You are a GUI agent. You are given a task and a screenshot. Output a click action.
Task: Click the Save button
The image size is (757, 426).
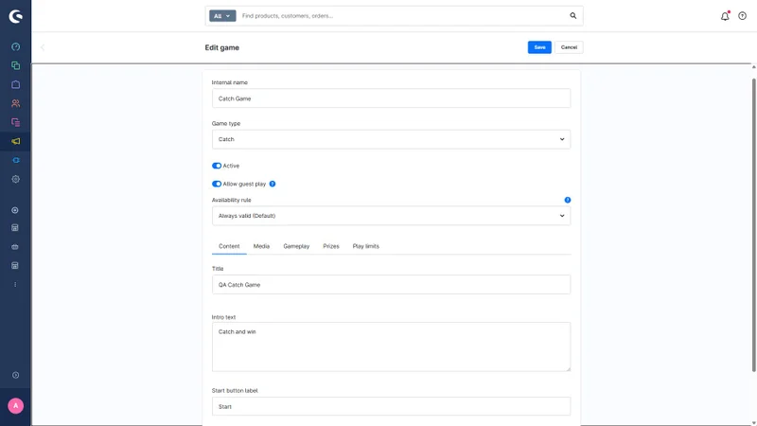coord(539,47)
